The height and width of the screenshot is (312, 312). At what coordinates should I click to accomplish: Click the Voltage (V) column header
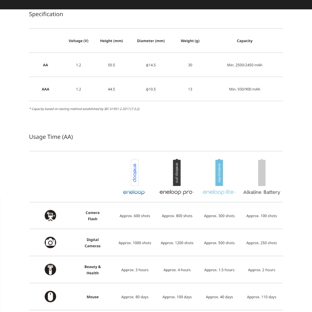coord(79,41)
